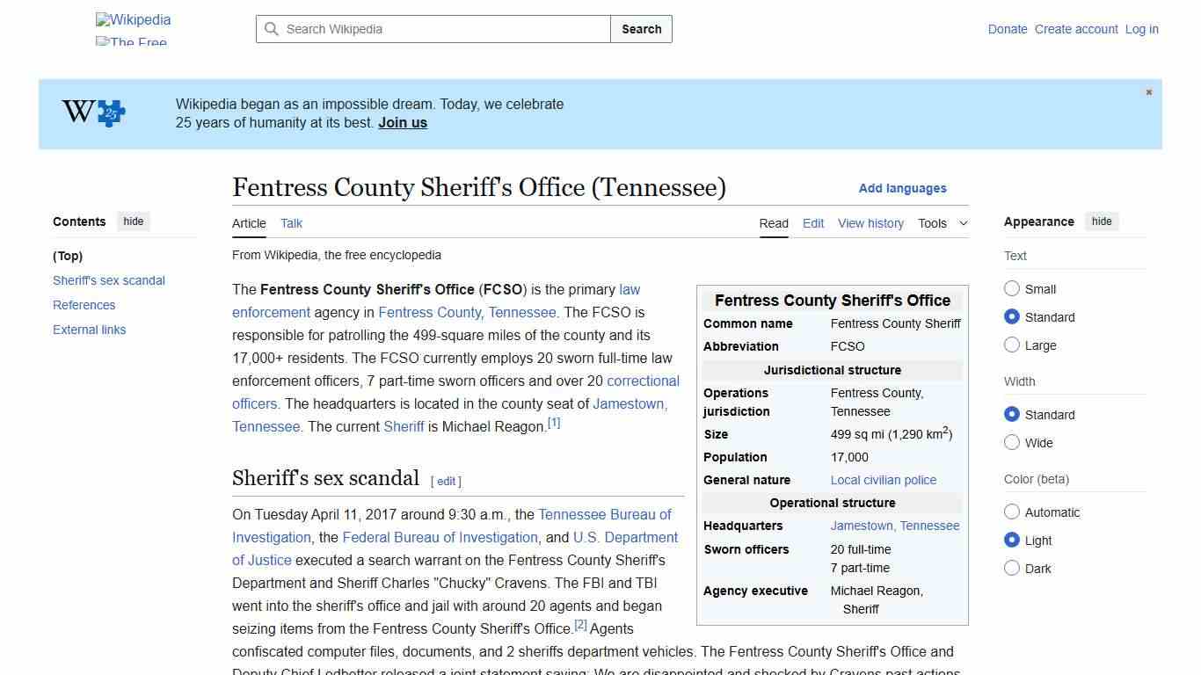Click the Wikipedia puzzle globe banner icon

92,112
